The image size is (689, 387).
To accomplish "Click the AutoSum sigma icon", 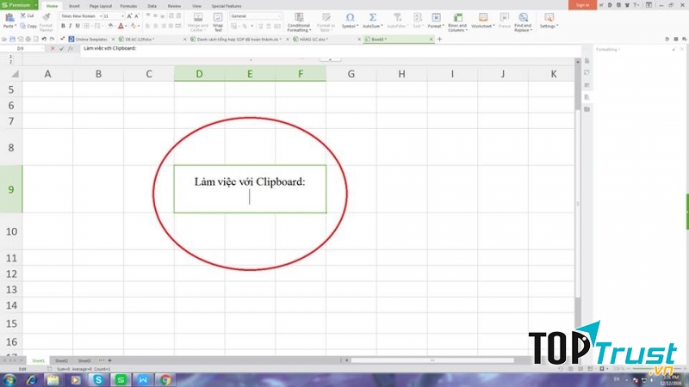I will [373, 16].
